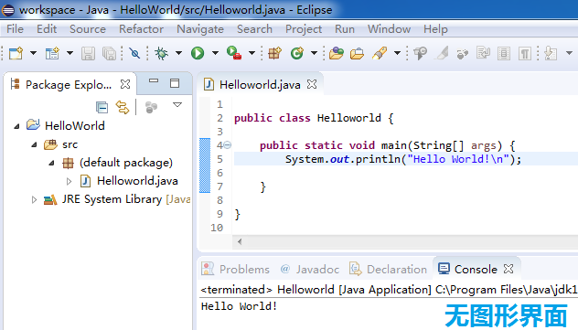Click the New Java Class icon
This screenshot has width=578, height=330.
point(297,53)
